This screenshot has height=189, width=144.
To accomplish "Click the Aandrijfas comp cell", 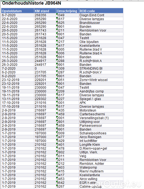I will 101,91.
